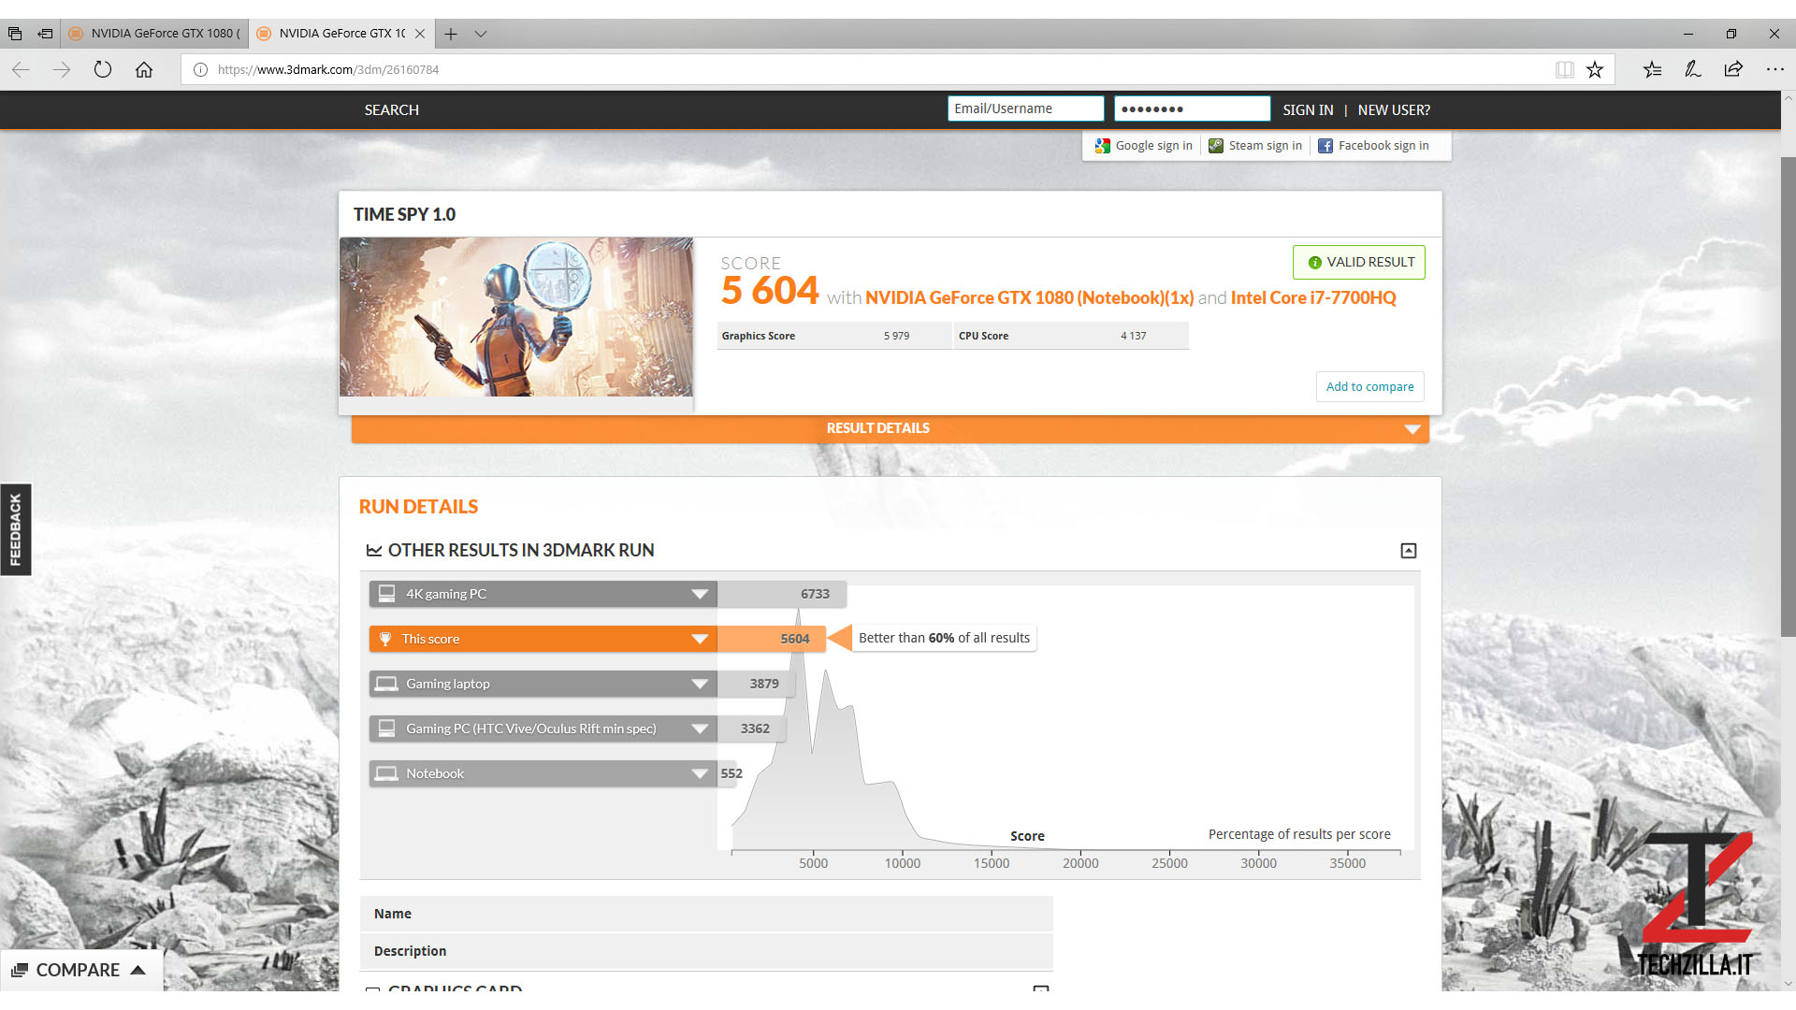
Task: Click the site info icon in address bar
Action: pos(200,69)
